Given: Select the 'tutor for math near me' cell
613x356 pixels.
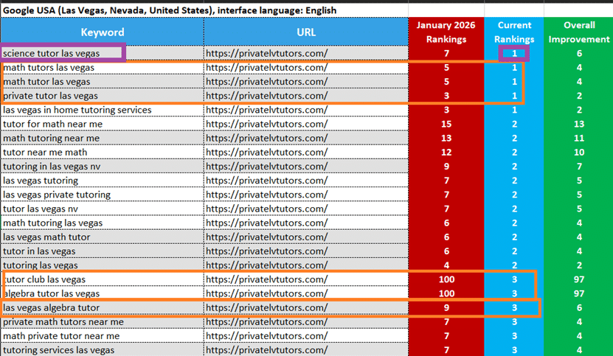Looking at the screenshot, I should pyautogui.click(x=102, y=124).
